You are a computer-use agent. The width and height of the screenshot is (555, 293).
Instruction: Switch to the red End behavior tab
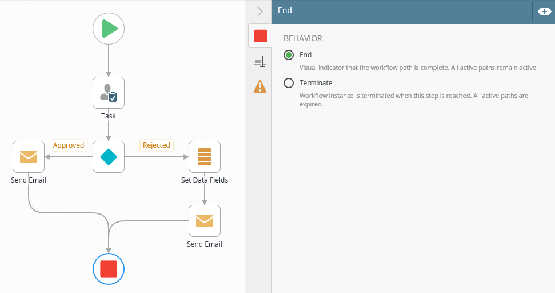(x=260, y=35)
